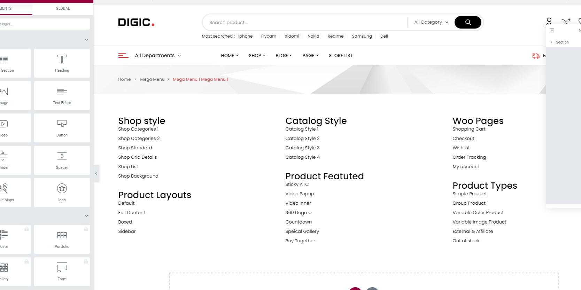Expand the Section item in Navigator
581x290 pixels.
[551, 42]
